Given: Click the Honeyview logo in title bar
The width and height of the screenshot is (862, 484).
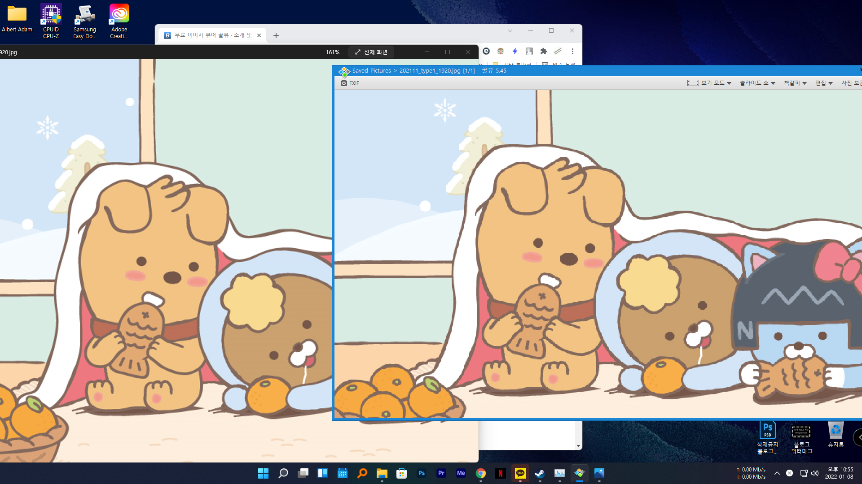Looking at the screenshot, I should click(344, 71).
